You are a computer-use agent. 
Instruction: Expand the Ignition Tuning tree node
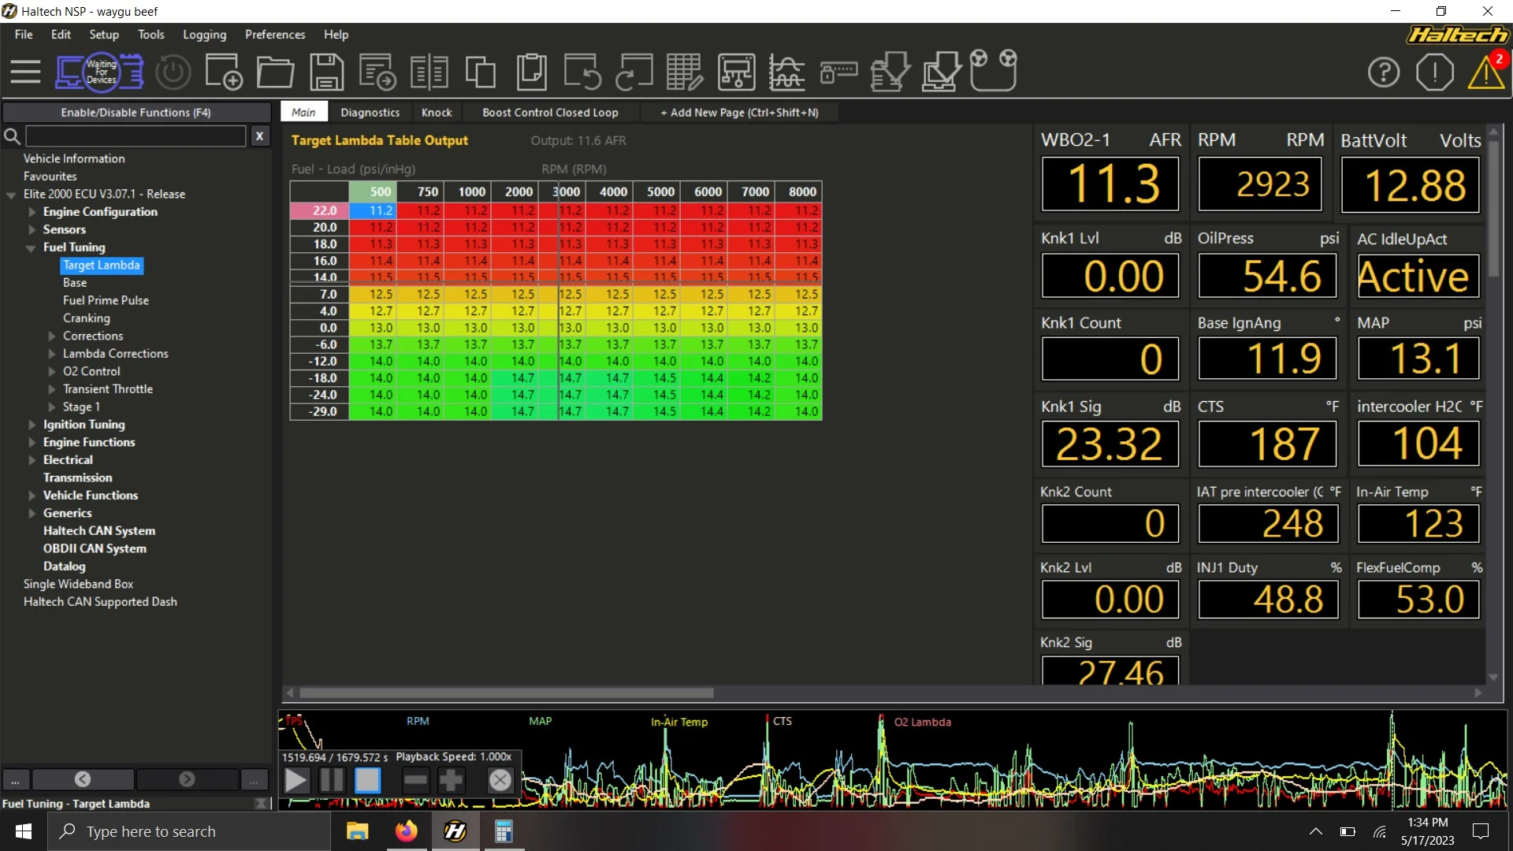pos(32,425)
